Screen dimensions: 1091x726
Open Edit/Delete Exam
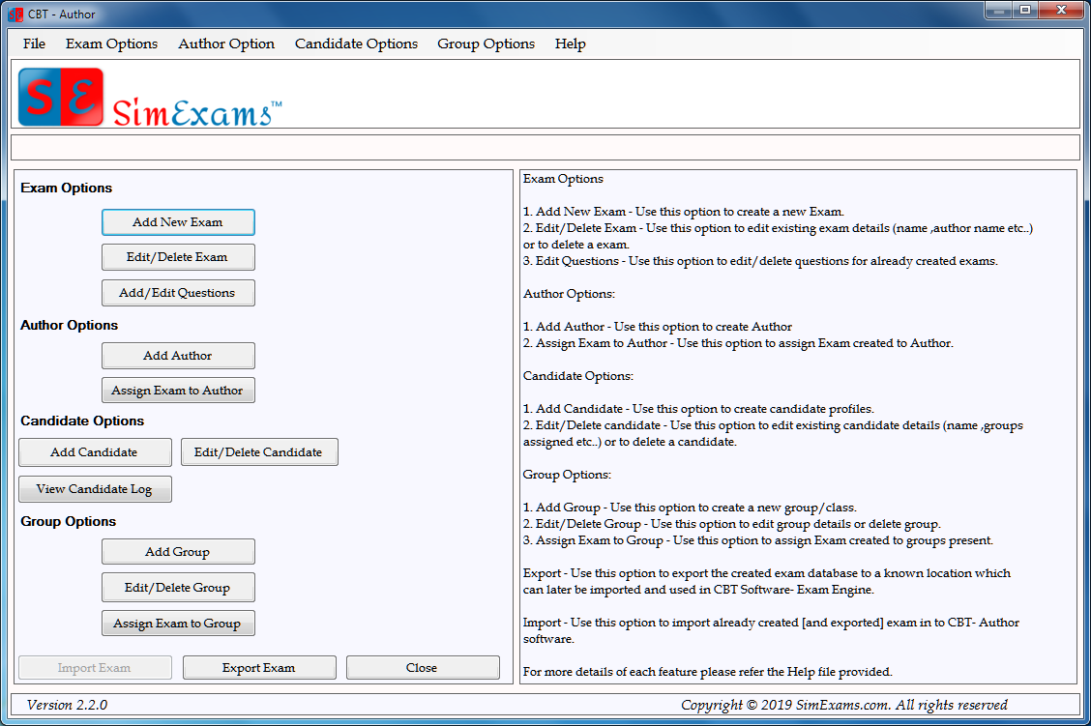(x=178, y=257)
